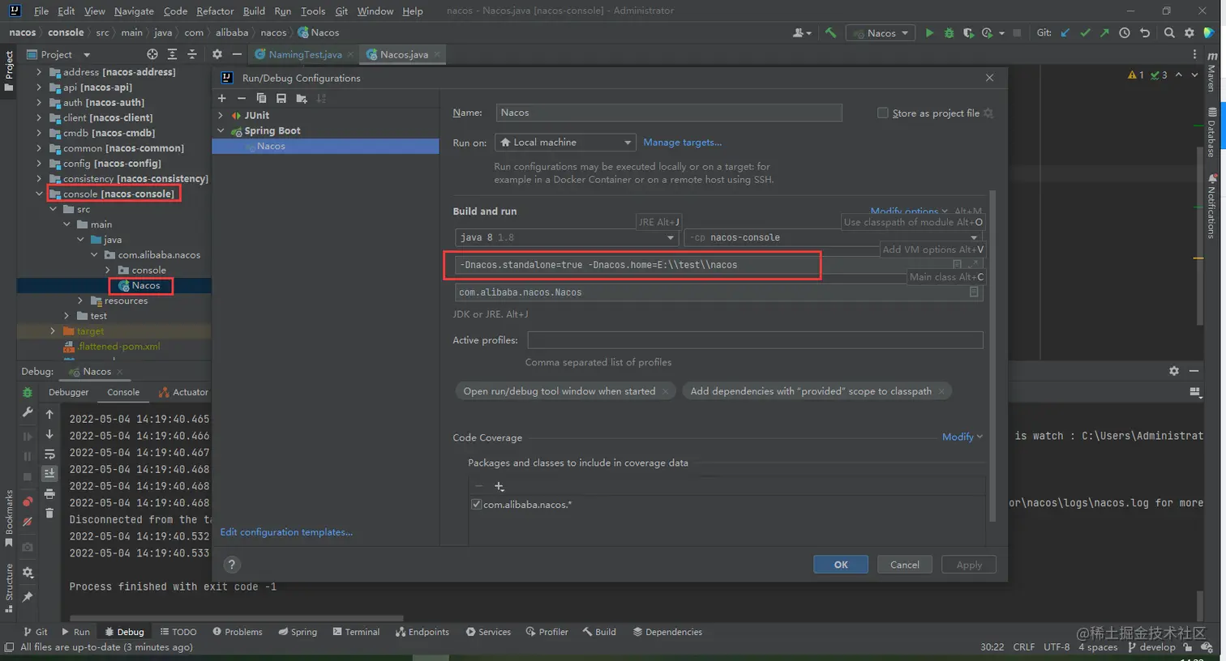Click the Debug bug icon in main toolbar
Screen dimensions: 1226x661
(949, 33)
